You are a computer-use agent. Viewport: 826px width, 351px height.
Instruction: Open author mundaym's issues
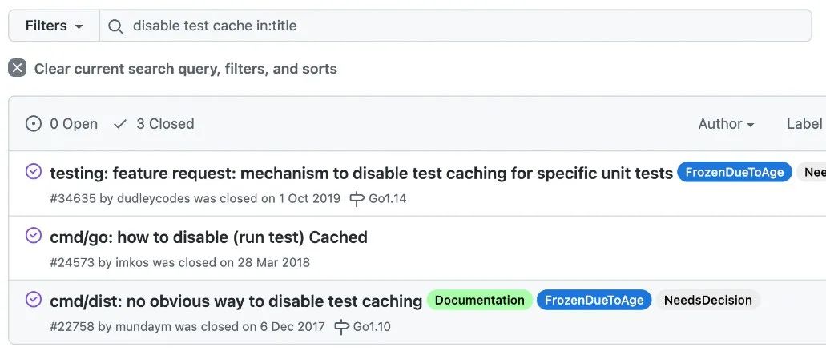point(143,327)
